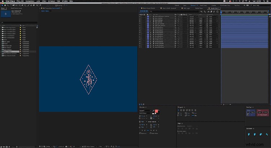Viewport: 271px width, 148px height.
Task: Click the center align text icon in Paragraph
Action: [181, 110]
